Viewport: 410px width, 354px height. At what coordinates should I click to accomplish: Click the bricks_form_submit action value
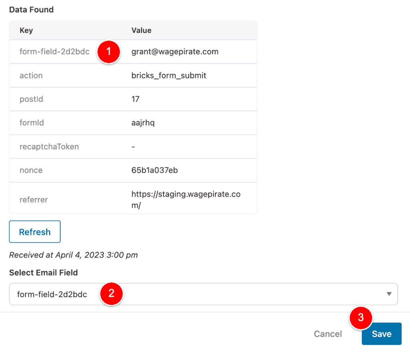coord(168,75)
